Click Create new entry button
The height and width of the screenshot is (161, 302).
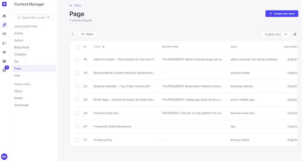(x=282, y=14)
